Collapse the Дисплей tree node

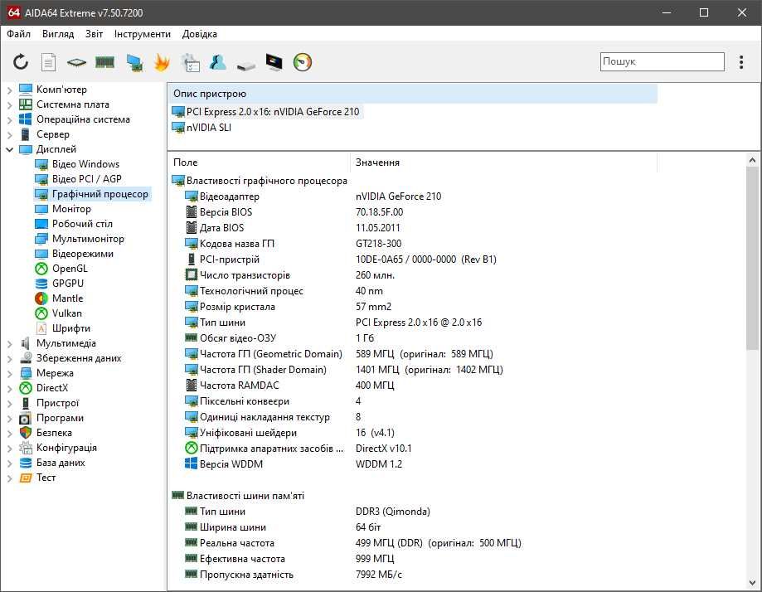(x=10, y=149)
